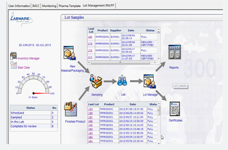Image resolution: width=228 pixels, height=150 pixels.
Task: Click the Status header in raw material table
Action: pyautogui.click(x=150, y=30)
